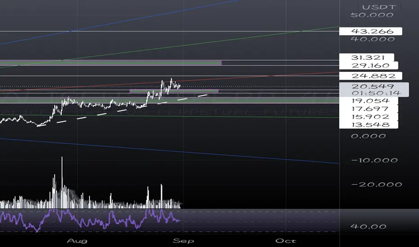Click the 15.902 price label

click(x=369, y=117)
